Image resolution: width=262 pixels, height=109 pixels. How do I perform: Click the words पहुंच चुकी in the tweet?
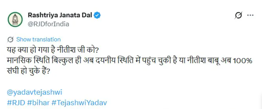(x=156, y=61)
